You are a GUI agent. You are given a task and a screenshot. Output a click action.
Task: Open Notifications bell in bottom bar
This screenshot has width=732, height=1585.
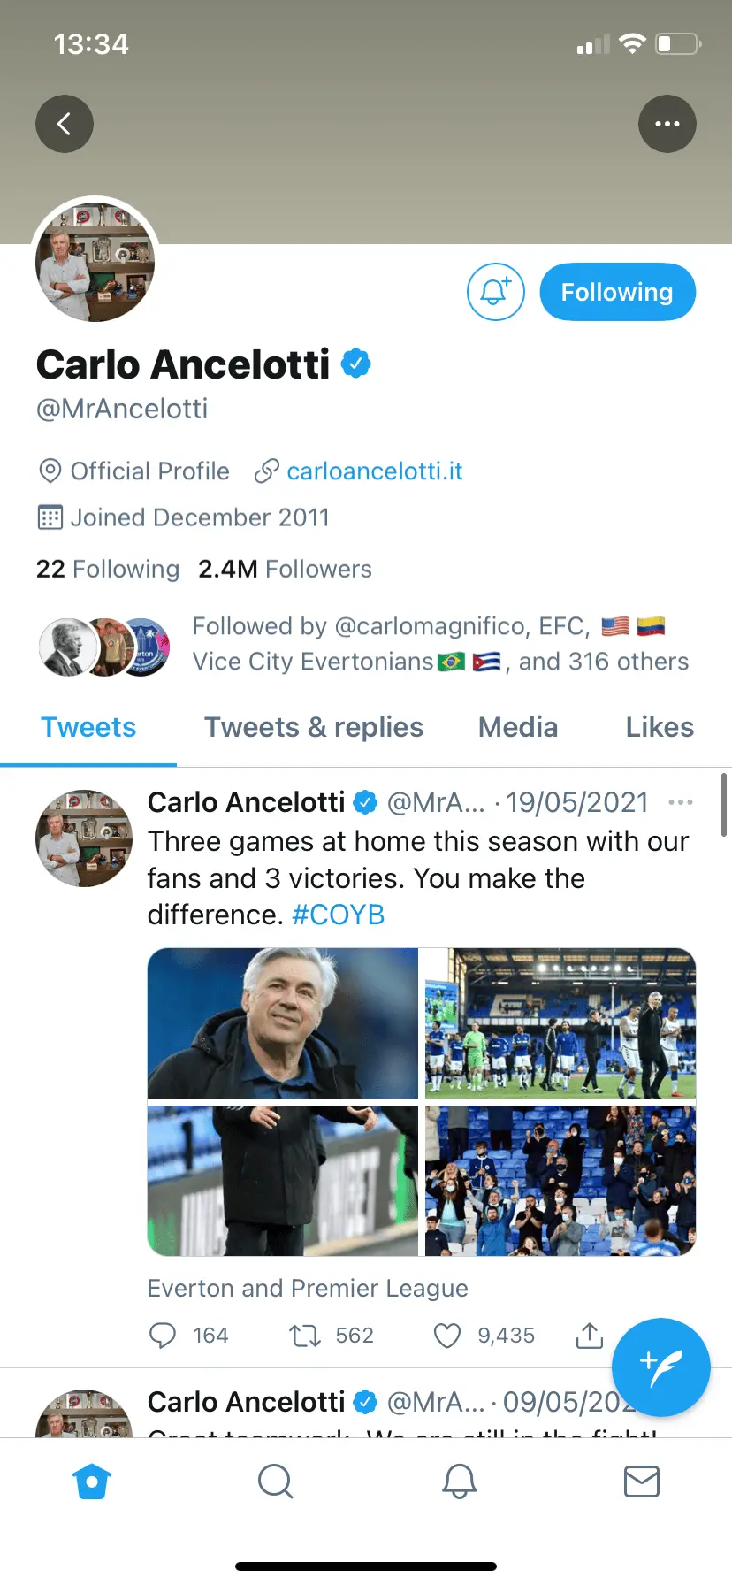click(x=459, y=1481)
